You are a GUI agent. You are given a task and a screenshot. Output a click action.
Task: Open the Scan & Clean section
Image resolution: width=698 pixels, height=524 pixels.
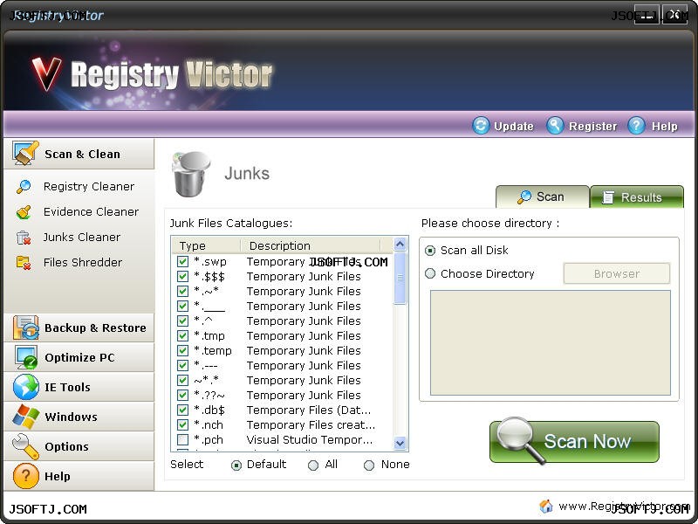coord(79,154)
